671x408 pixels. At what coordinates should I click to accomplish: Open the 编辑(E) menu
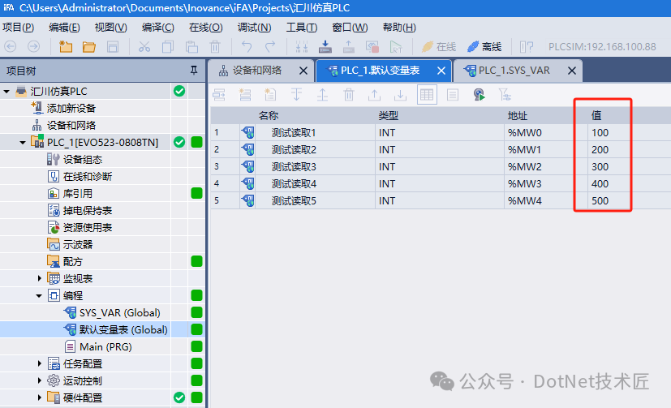tap(64, 28)
